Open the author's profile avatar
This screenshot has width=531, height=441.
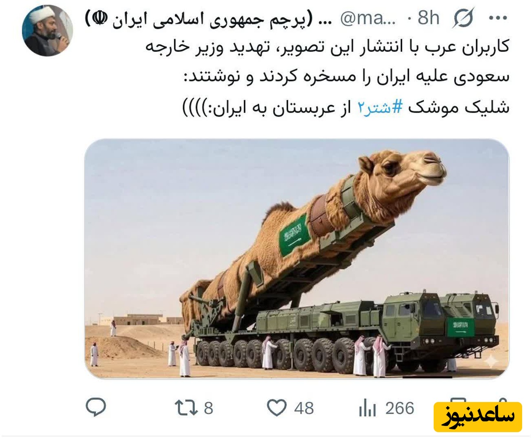47,31
